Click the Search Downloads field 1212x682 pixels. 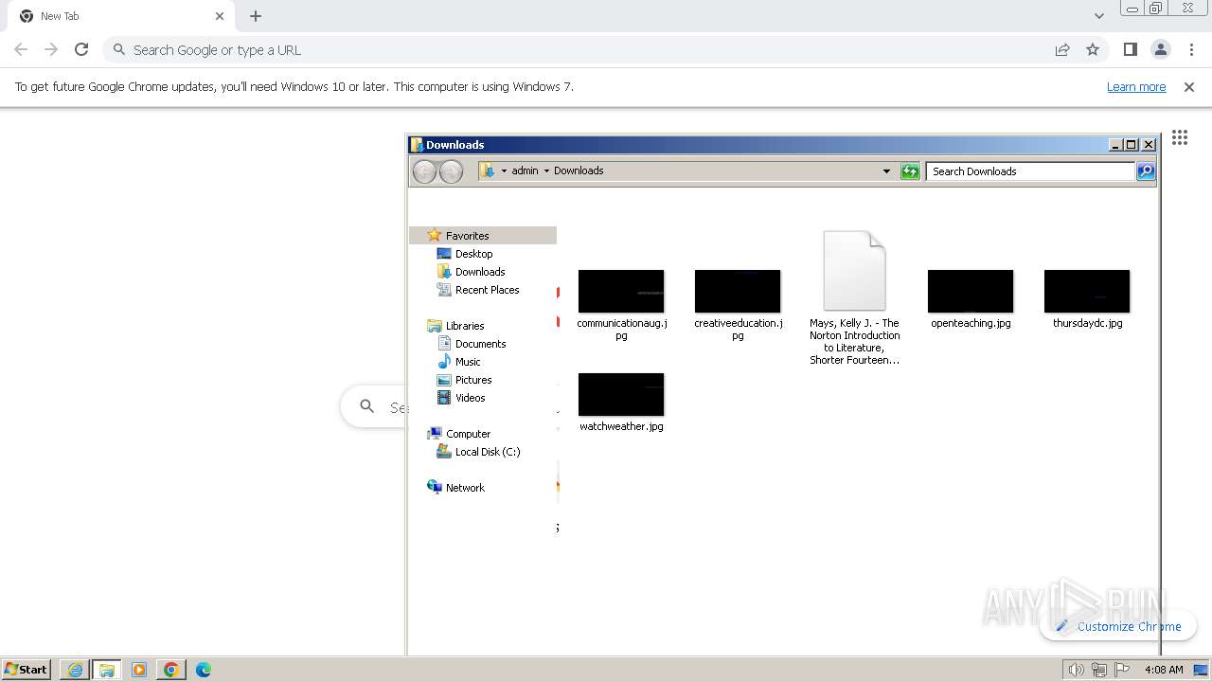coord(1030,171)
